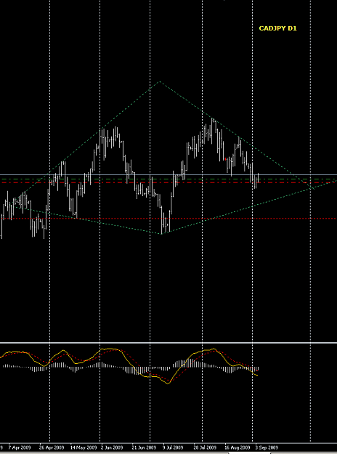Click the top apex of the green diamond pattern
Image resolution: width=337 pixels, height=454 pixels.
click(159, 81)
